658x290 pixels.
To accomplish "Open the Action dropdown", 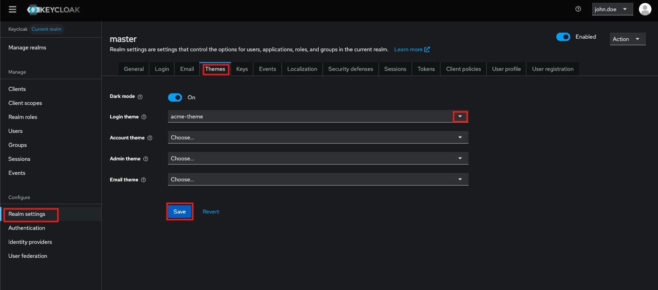I will pos(627,39).
